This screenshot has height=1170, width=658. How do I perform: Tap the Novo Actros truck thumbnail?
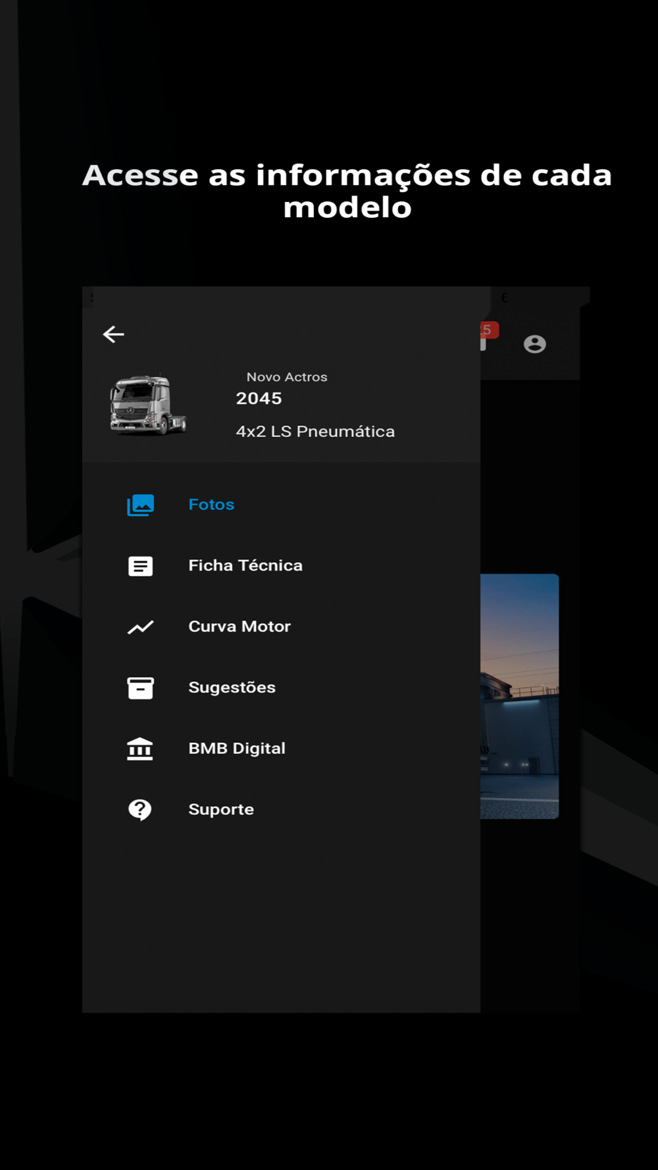pos(149,405)
